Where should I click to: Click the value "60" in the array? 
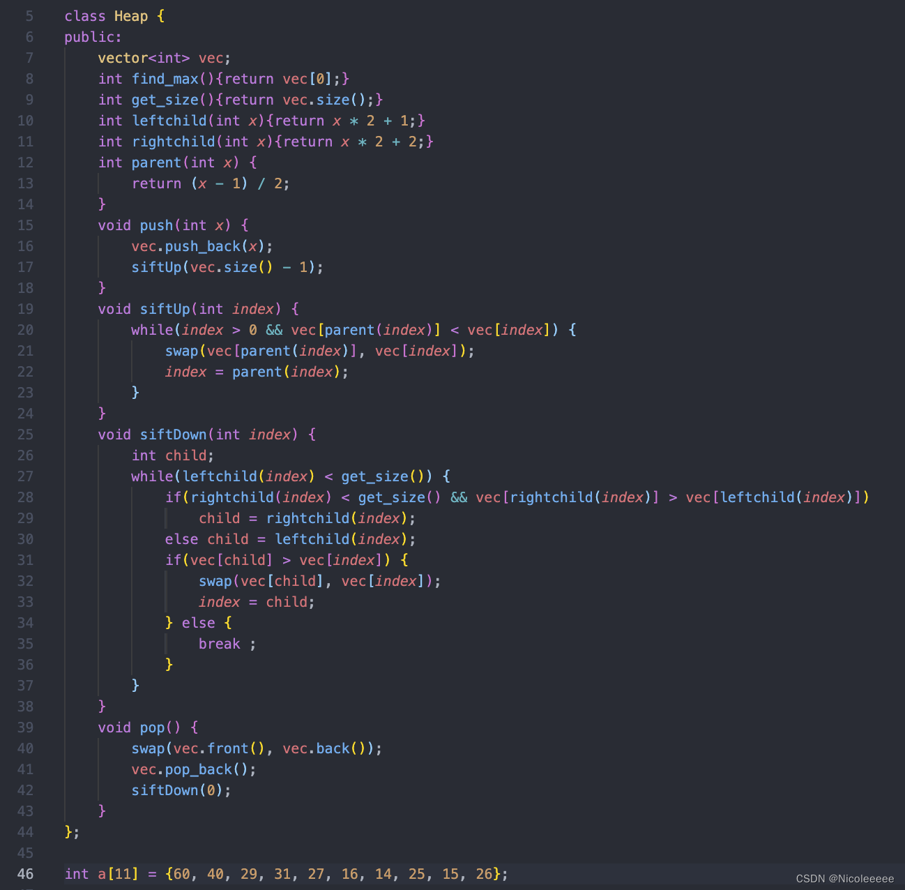pos(182,874)
